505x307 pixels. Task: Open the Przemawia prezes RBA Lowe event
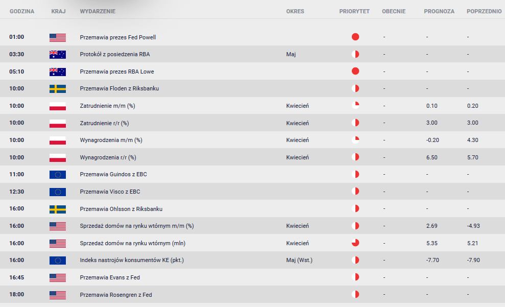coord(117,72)
